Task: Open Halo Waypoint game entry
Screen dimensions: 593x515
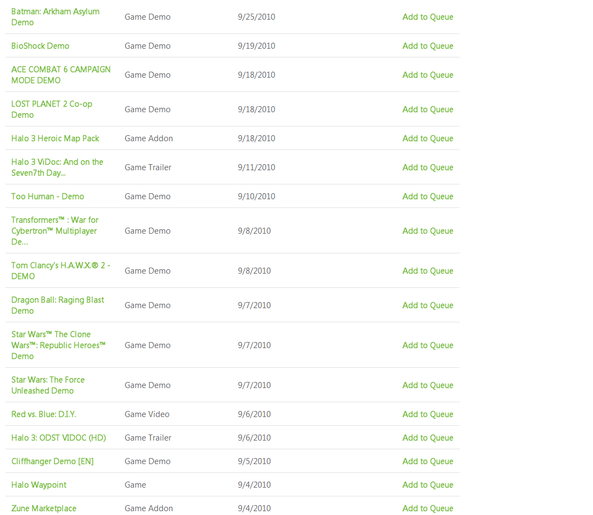Action: click(x=39, y=485)
